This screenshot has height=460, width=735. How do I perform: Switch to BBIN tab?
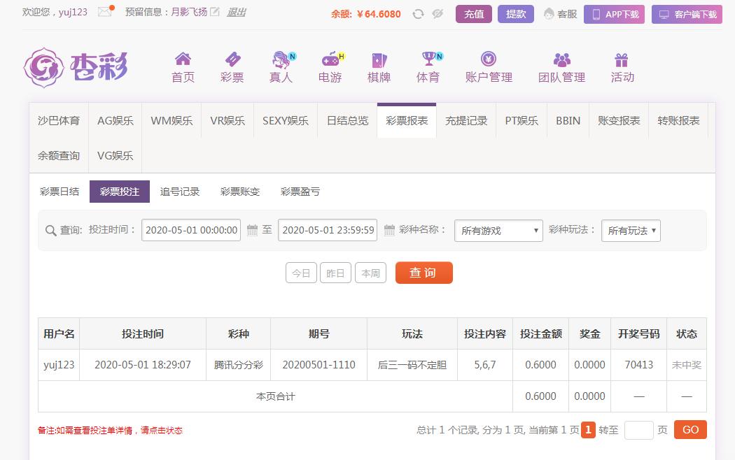(x=568, y=121)
